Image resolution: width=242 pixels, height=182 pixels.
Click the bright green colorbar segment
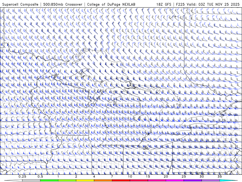pos(49,180)
